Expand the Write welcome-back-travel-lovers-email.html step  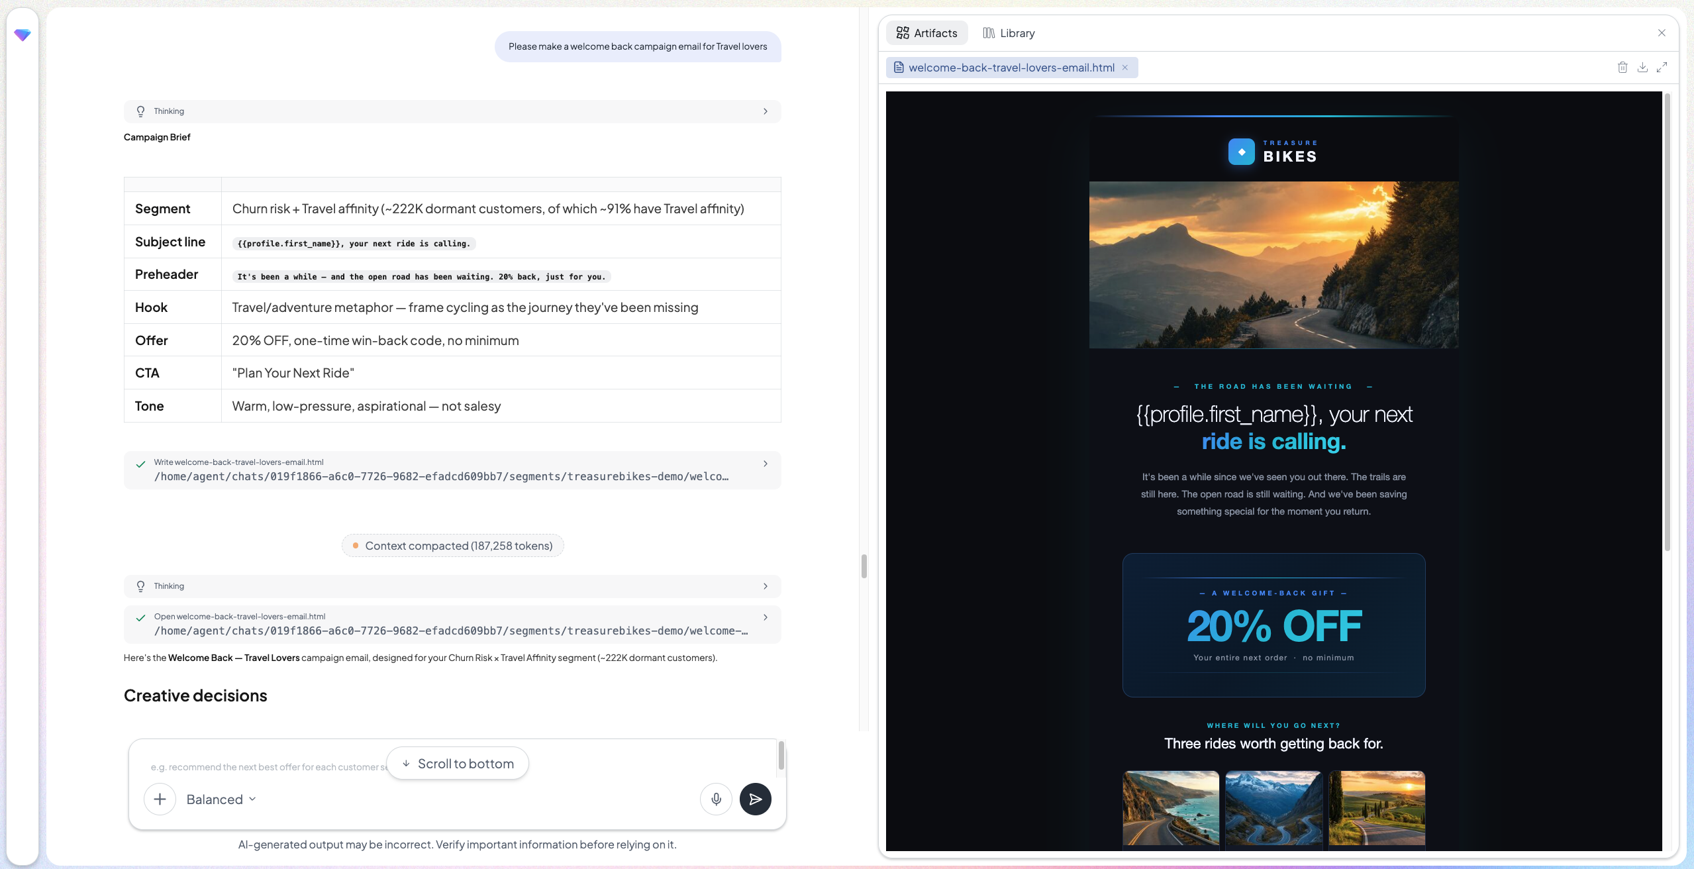(x=452, y=470)
